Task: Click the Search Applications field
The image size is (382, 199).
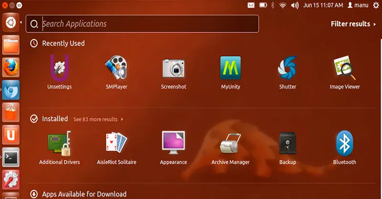Action: click(142, 24)
